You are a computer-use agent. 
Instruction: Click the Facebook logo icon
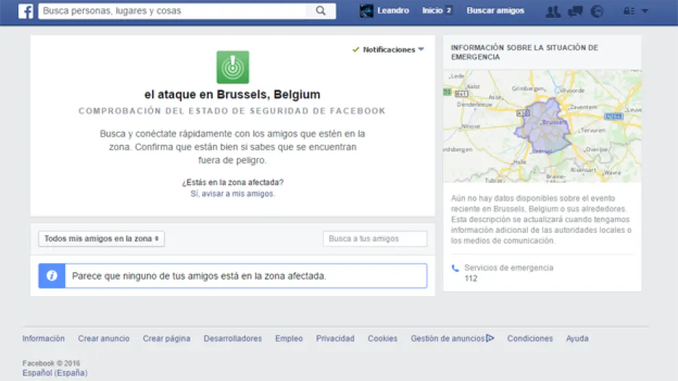[25, 11]
